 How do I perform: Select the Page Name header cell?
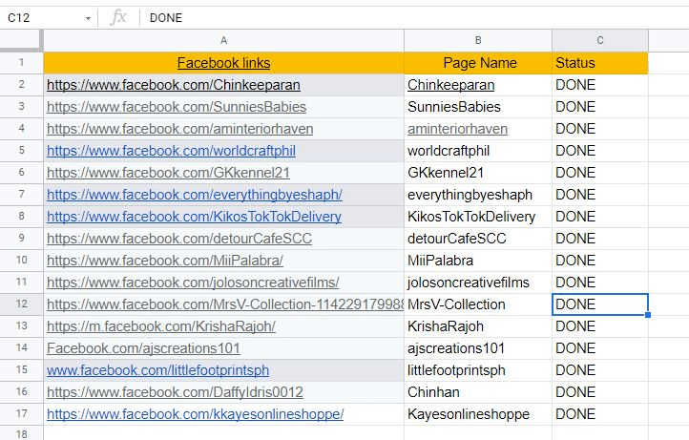pos(478,63)
